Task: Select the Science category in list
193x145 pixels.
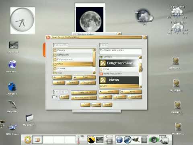Action: [73, 68]
